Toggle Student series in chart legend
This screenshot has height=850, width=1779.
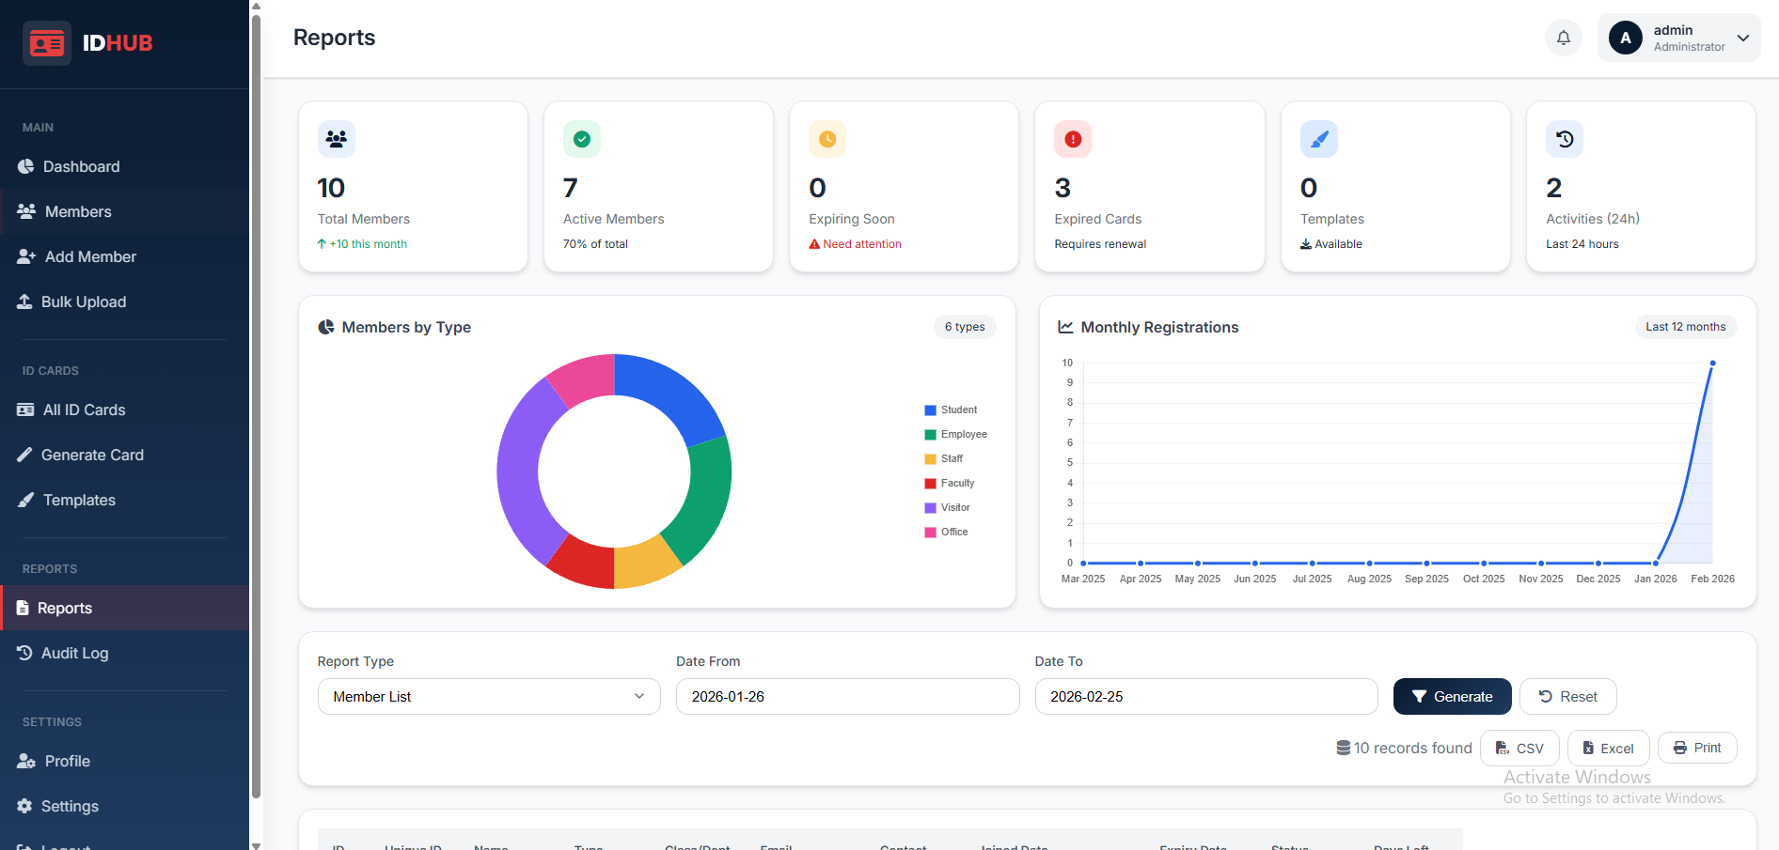(951, 410)
